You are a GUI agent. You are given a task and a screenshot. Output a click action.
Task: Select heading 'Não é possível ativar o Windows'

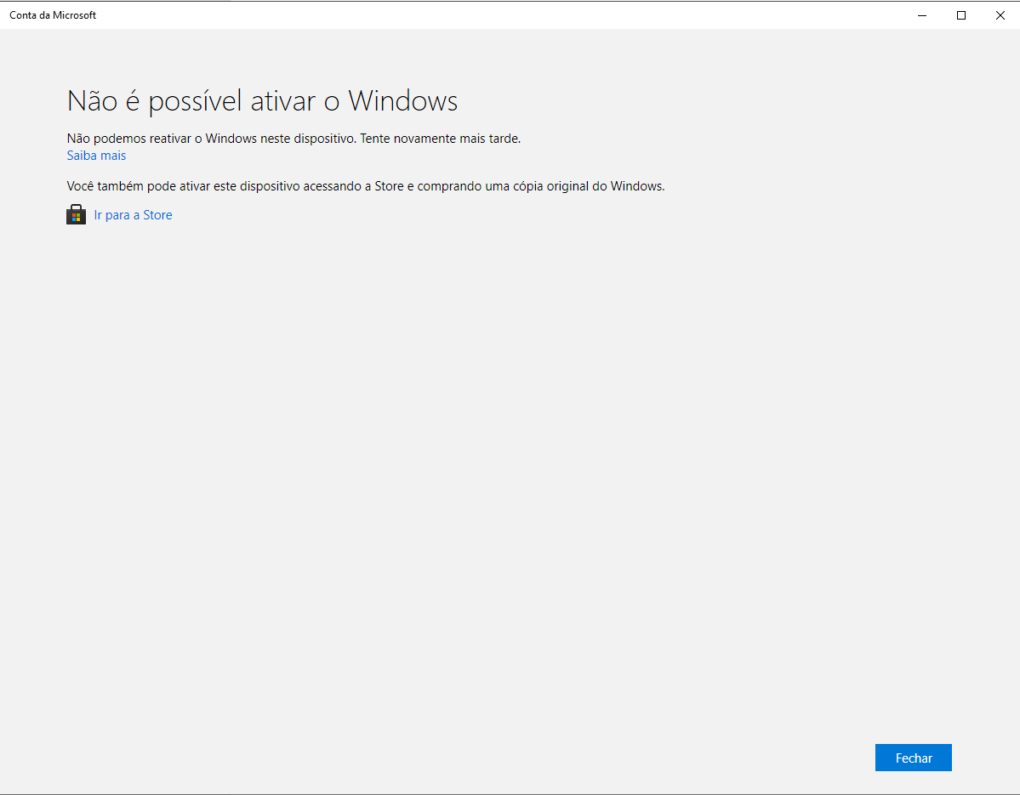pyautogui.click(x=262, y=101)
